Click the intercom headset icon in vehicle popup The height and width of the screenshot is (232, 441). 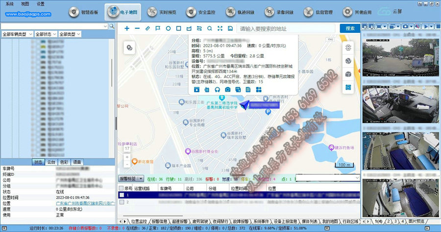tap(217, 90)
